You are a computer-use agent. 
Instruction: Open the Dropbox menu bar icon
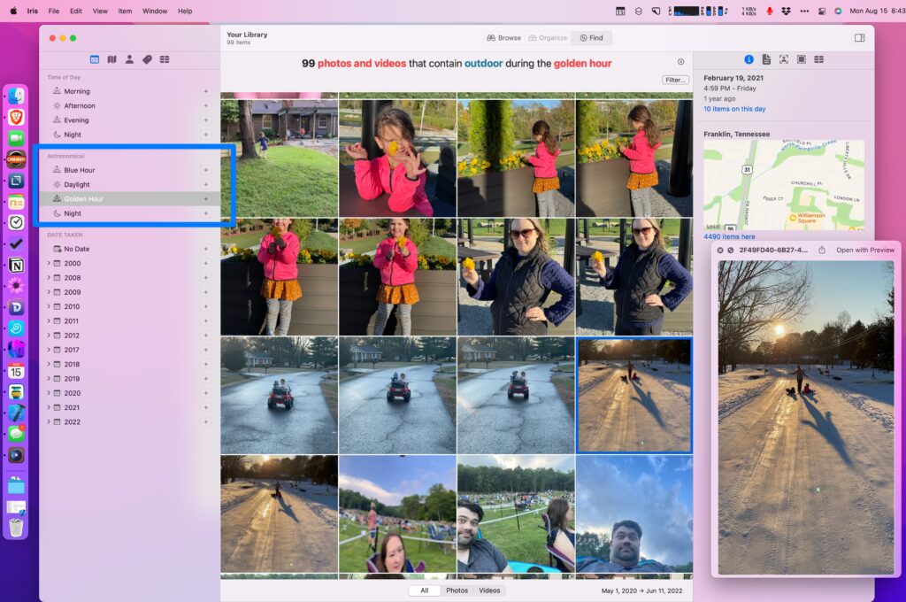tap(786, 11)
